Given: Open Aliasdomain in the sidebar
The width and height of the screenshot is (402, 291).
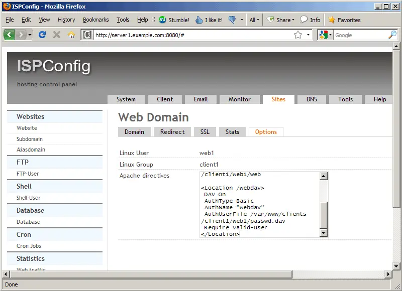Looking at the screenshot, I should tap(31, 150).
